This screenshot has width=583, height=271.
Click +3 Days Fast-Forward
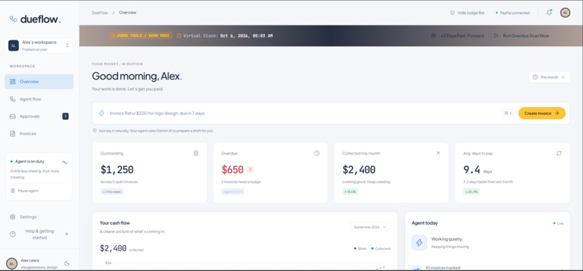457,35
